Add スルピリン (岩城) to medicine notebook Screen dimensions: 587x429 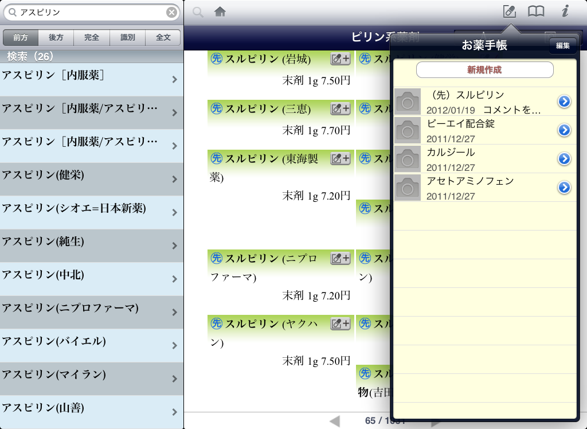click(341, 58)
